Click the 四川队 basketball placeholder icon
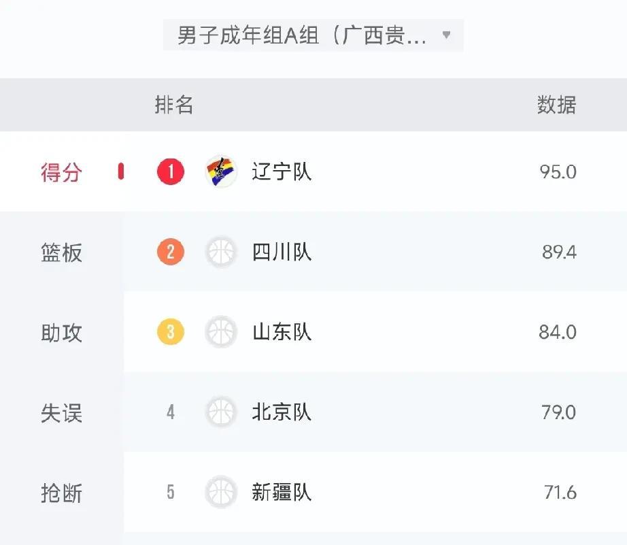Screen dimensions: 627x545 pos(221,252)
